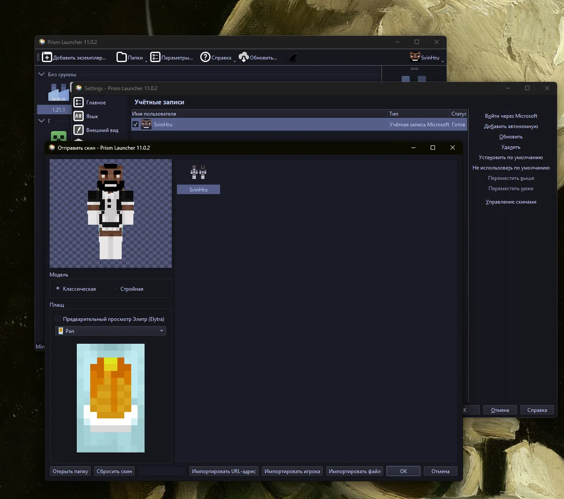The image size is (564, 499).
Task: Click Установить по умолчанию
Action: point(511,157)
